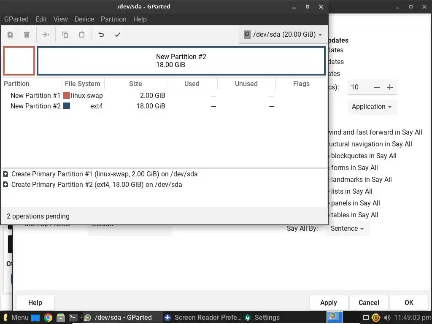Click the Resize/Move partition toolbar icon
This screenshot has width=432, height=324.
point(46,35)
